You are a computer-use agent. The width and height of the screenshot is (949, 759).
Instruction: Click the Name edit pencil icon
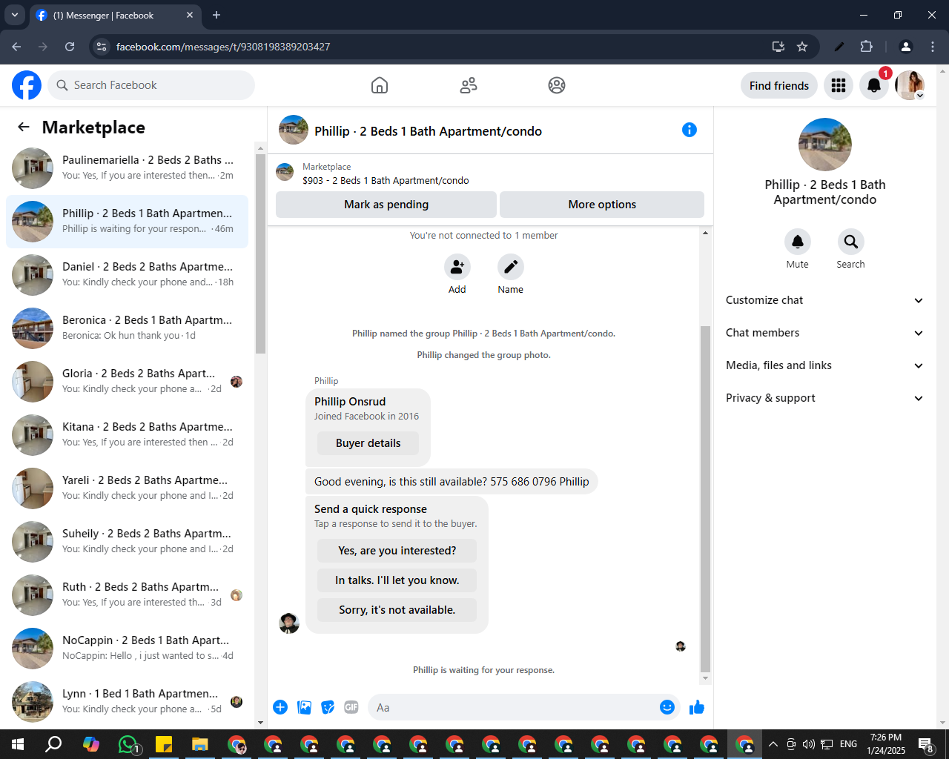coord(511,266)
